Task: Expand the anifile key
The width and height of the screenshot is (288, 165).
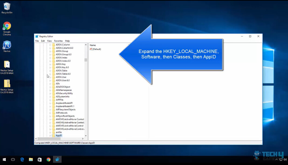Action: [50, 132]
